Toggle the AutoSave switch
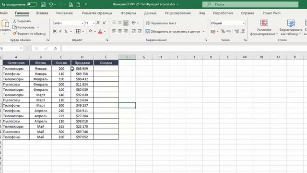The width and height of the screenshot is (307, 173). click(x=32, y=4)
